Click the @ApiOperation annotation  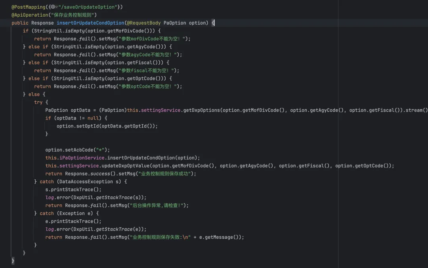28,15
